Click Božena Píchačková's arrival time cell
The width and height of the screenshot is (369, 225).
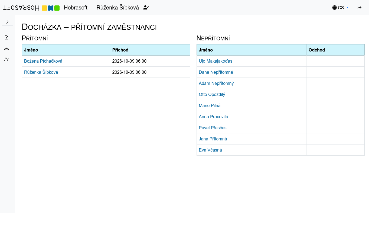(150, 61)
